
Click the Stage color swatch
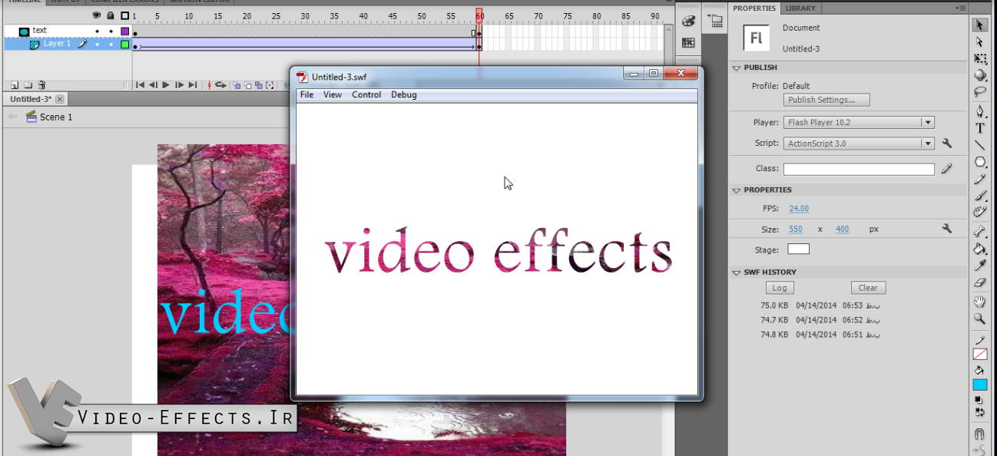click(798, 249)
